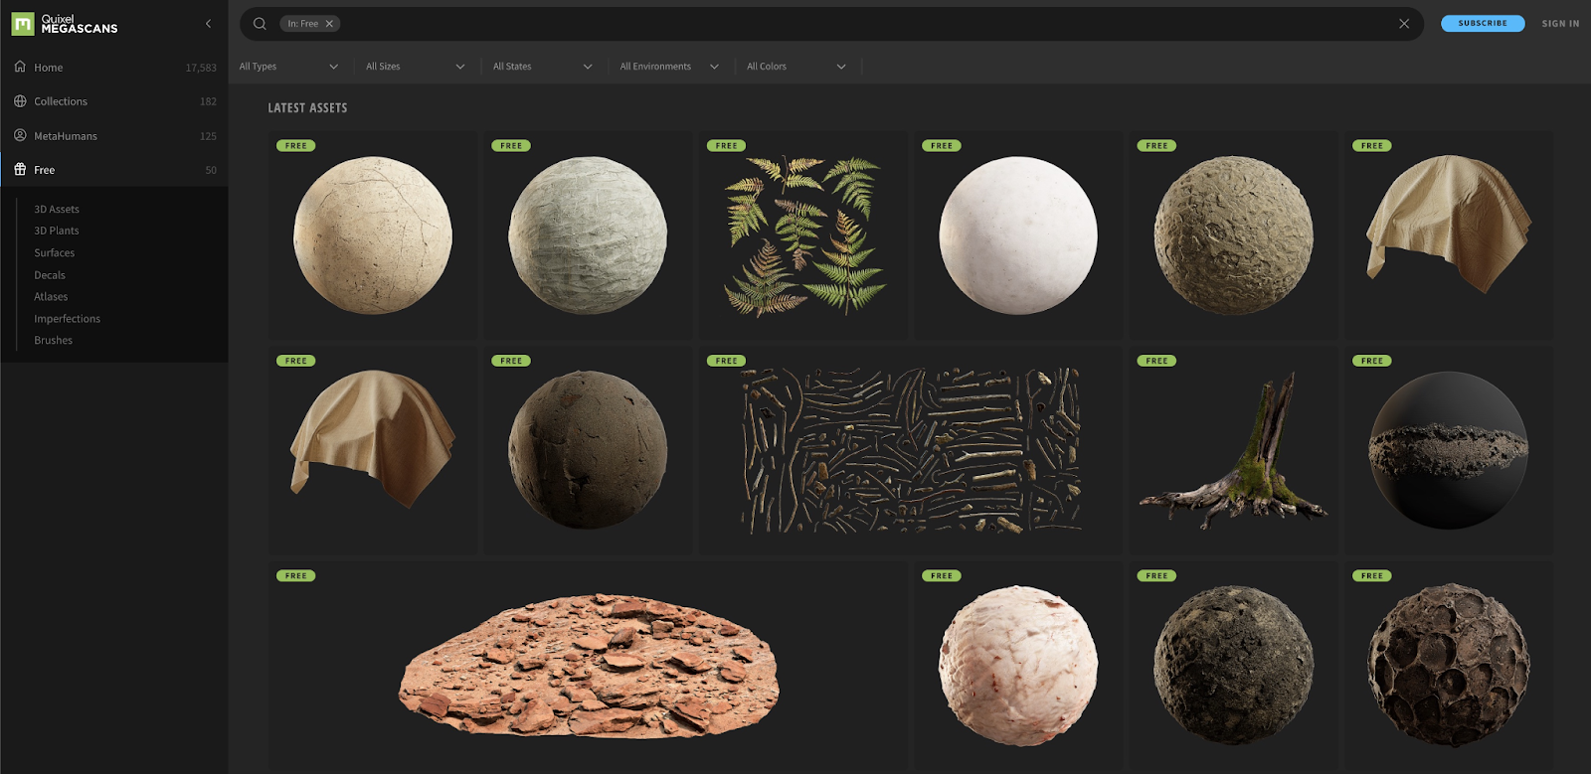Click the Home count 17,583
This screenshot has height=774, width=1591.
point(201,68)
